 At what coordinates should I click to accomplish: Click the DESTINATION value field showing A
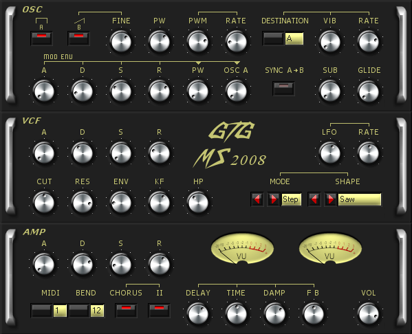[294, 38]
